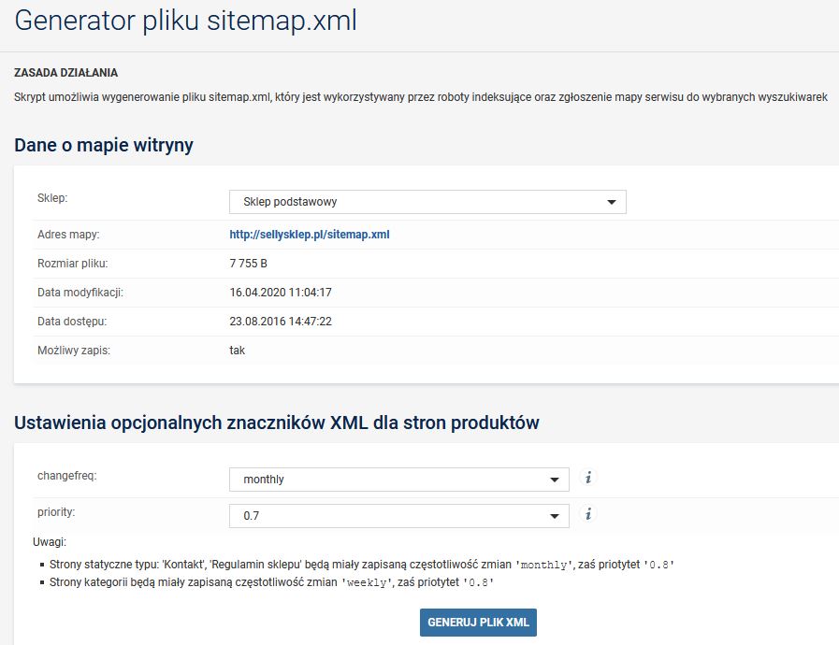Viewport: 839px width, 645px height.
Task: Click the Dane o mapie witryny heading
Action: click(x=104, y=145)
